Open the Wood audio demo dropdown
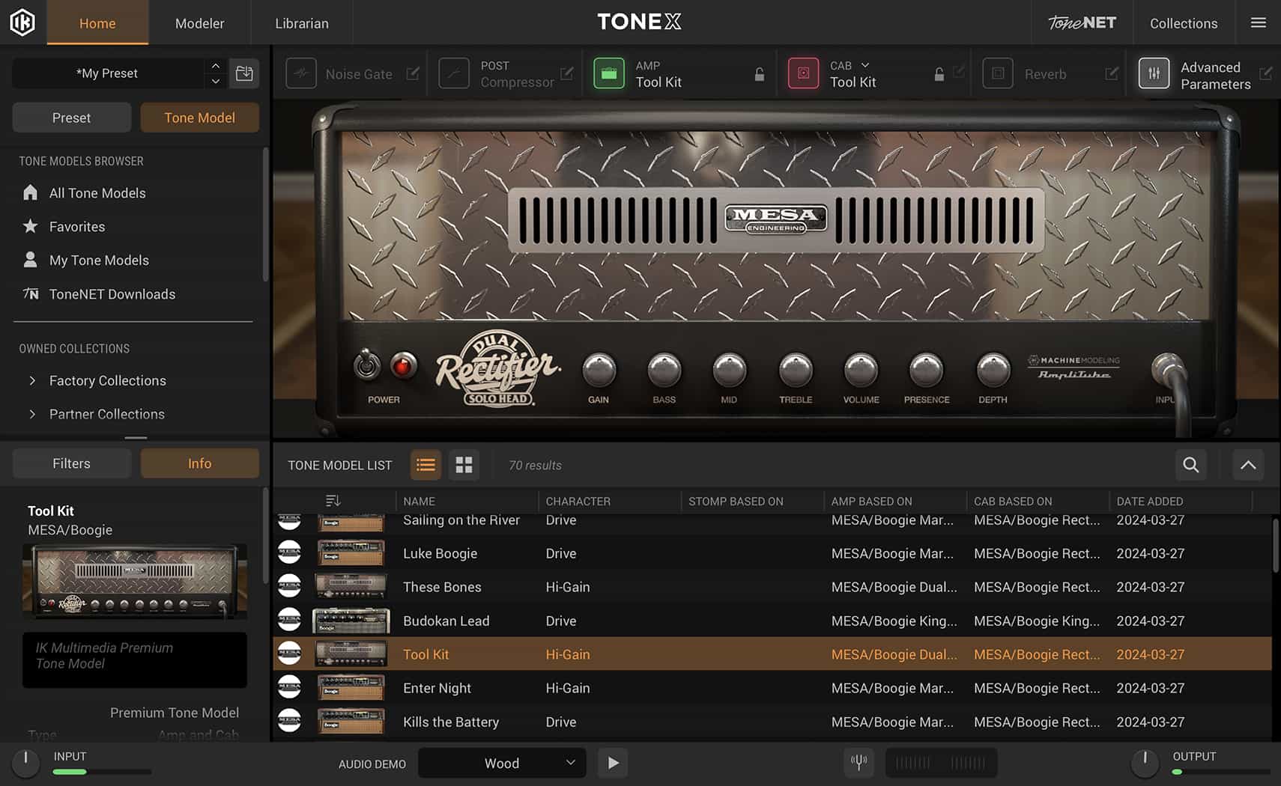The image size is (1281, 786). [x=501, y=763]
